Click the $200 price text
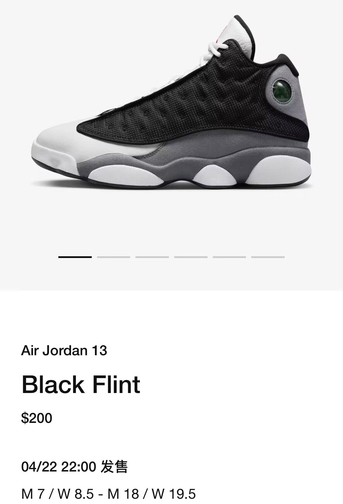Viewport: 343px width, 504px height. [37, 418]
